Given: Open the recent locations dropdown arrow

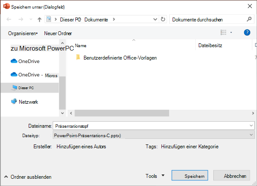Looking at the screenshot, I should coord(31,20).
